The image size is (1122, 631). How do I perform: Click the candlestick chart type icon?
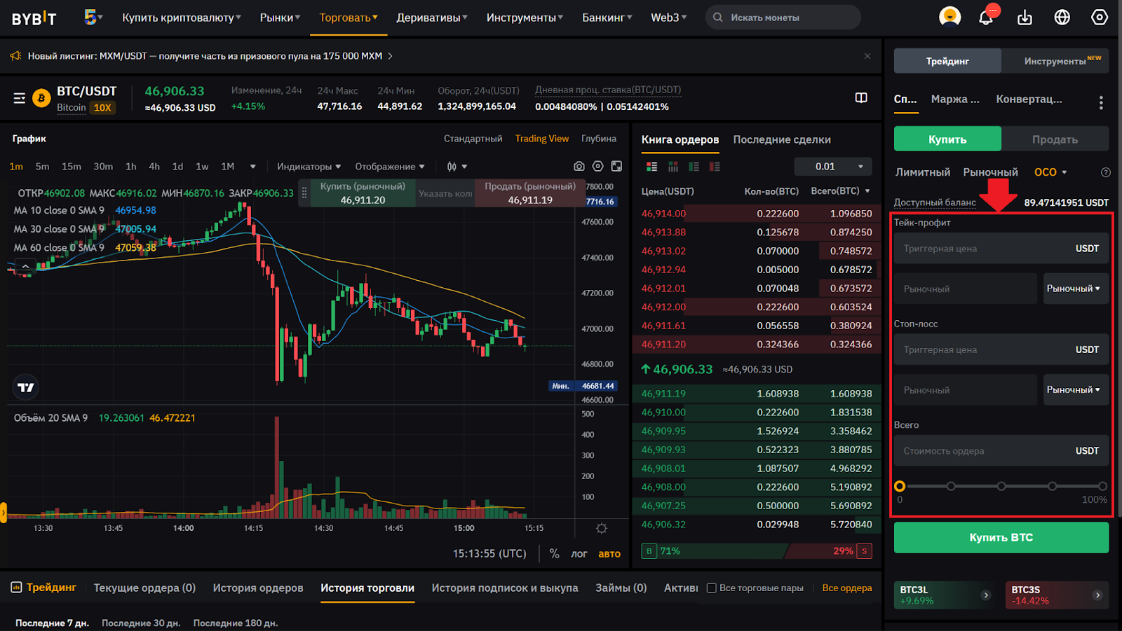452,166
